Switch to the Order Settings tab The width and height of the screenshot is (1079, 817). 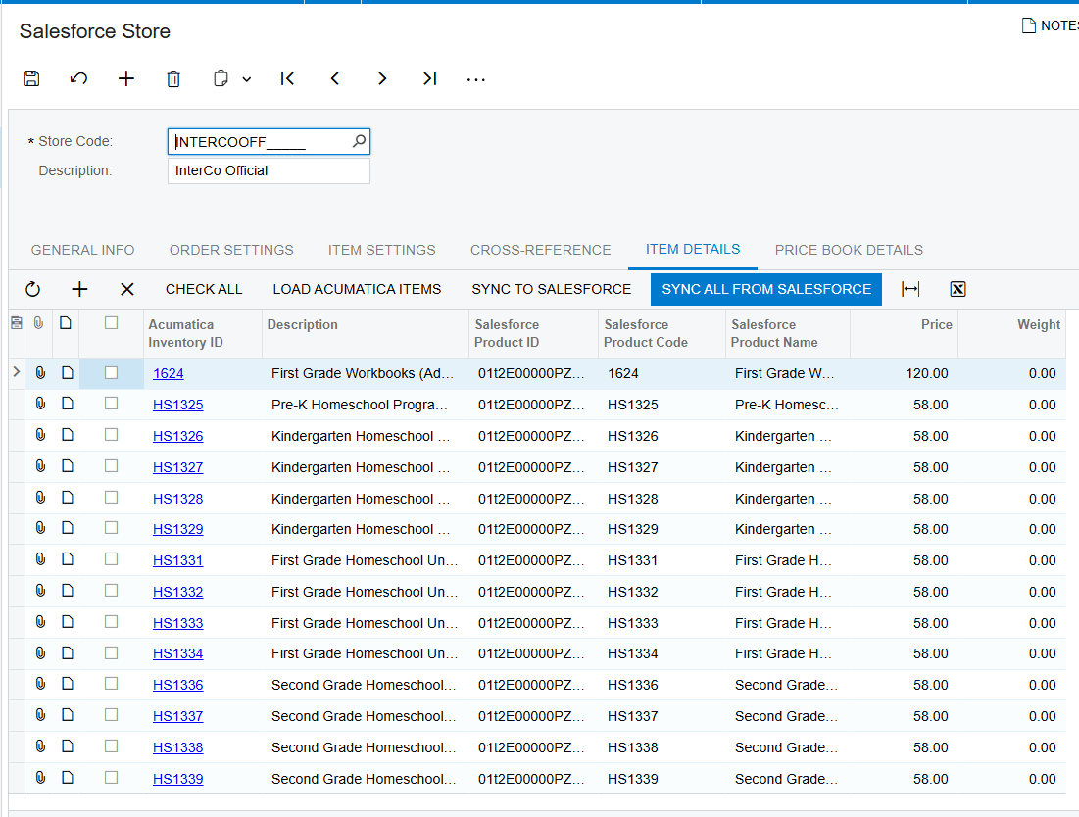pyautogui.click(x=231, y=250)
